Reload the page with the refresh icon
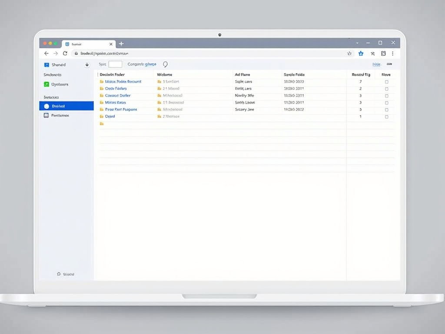445x334 pixels. 65,53
